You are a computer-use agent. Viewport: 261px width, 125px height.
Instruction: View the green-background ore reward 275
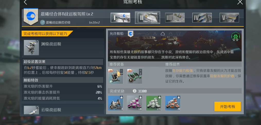click(154, 103)
